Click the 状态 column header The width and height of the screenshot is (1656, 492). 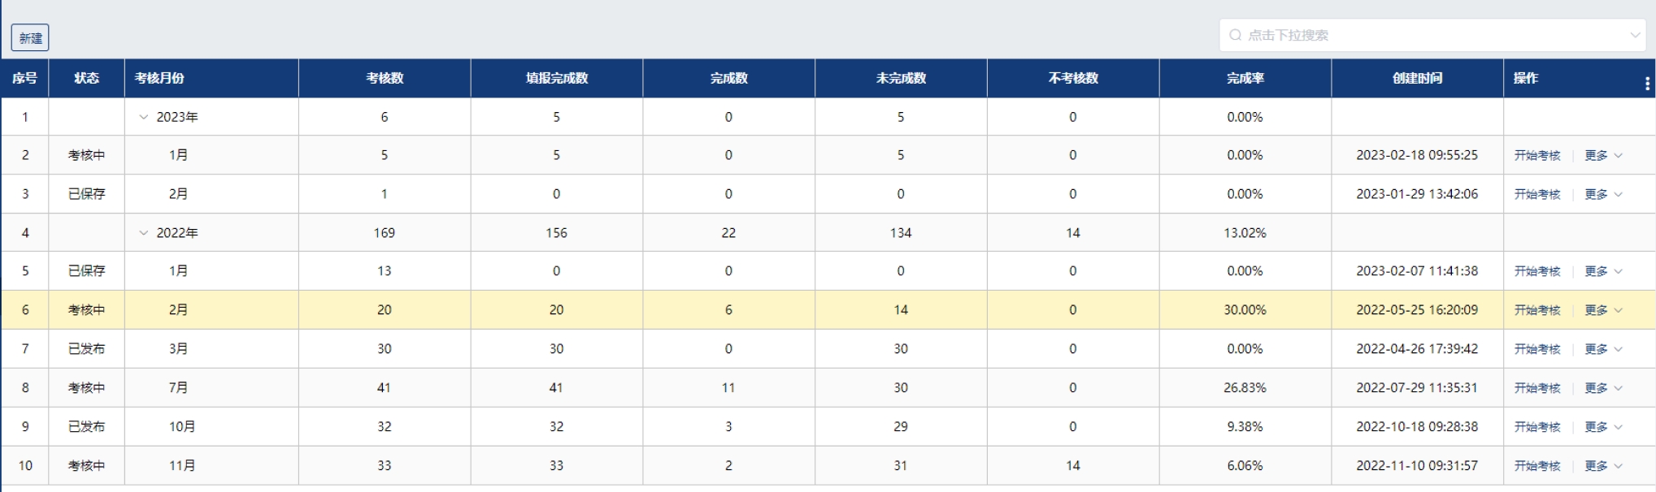pyautogui.click(x=86, y=78)
